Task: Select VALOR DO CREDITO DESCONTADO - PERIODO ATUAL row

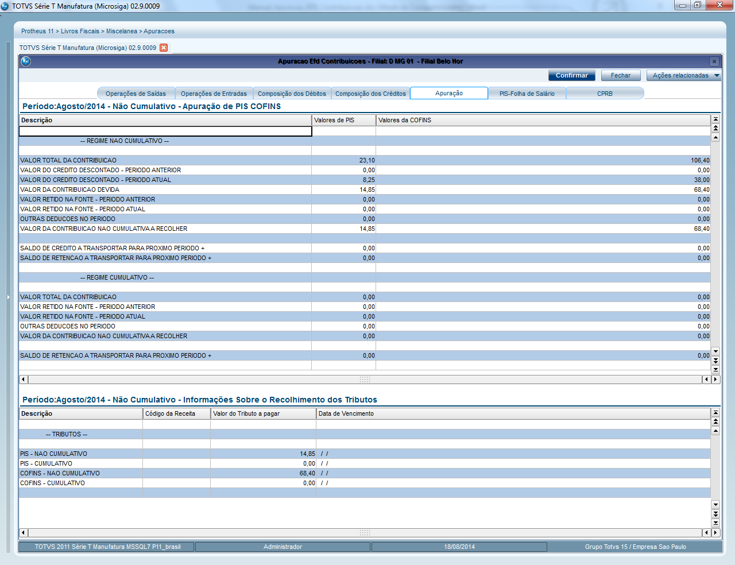Action: [x=365, y=180]
